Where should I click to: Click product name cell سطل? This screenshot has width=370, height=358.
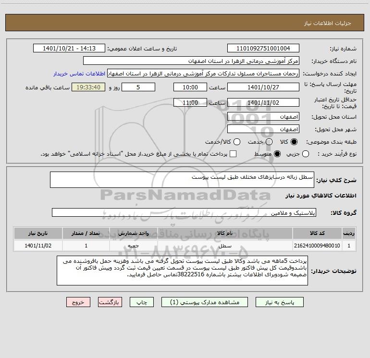(x=225, y=246)
